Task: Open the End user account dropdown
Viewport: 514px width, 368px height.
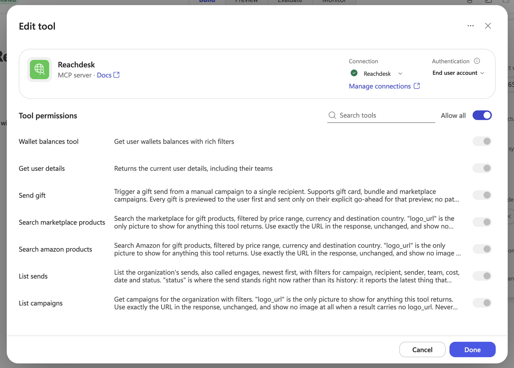Action: (x=458, y=73)
